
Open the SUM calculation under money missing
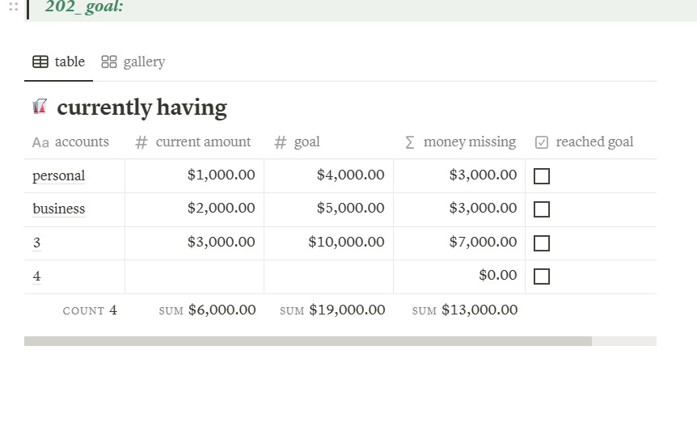point(465,310)
